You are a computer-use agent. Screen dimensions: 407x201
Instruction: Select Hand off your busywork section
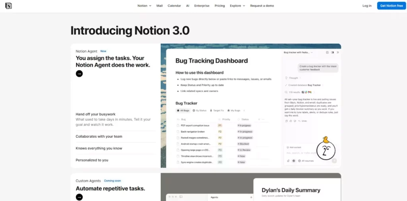pos(116,119)
